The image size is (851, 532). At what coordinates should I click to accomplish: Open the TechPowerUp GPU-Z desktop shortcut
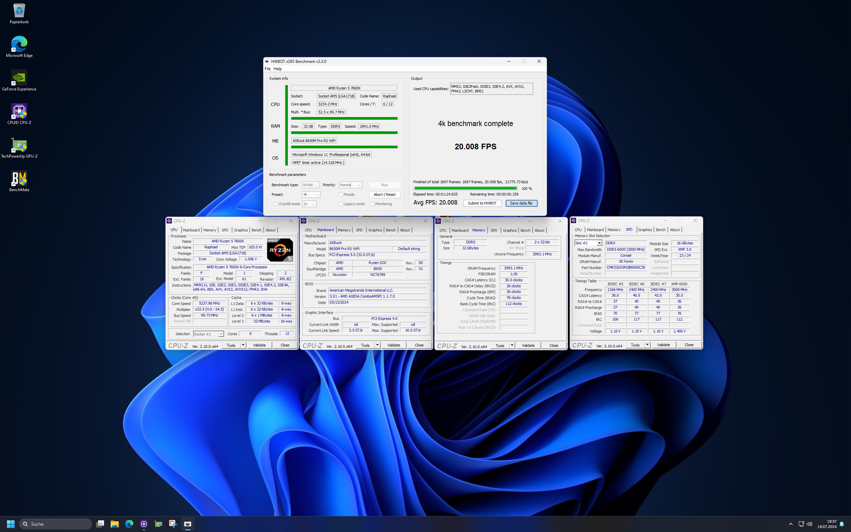click(19, 148)
